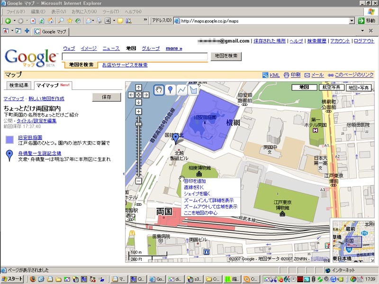Click the KML icon link
The image size is (379, 284).
tap(265, 75)
